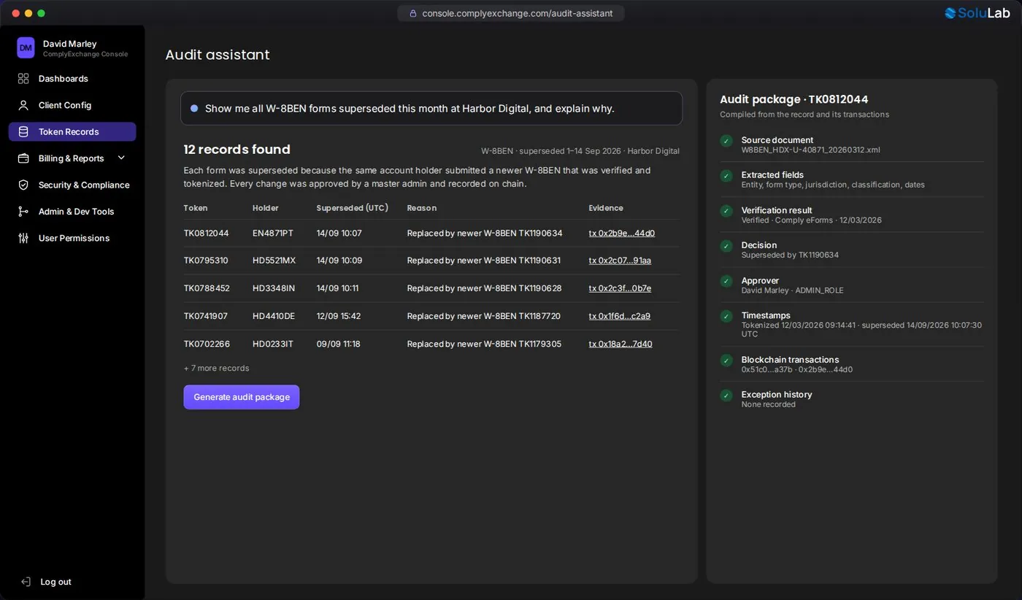Click the DM avatar badge
Image resolution: width=1022 pixels, height=600 pixels.
pyautogui.click(x=26, y=48)
